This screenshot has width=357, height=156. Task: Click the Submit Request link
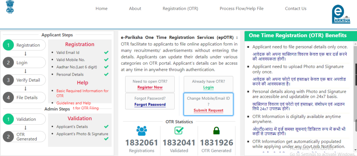[x=208, y=110]
